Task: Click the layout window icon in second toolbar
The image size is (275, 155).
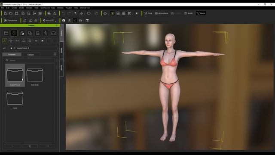Action: tap(87, 21)
